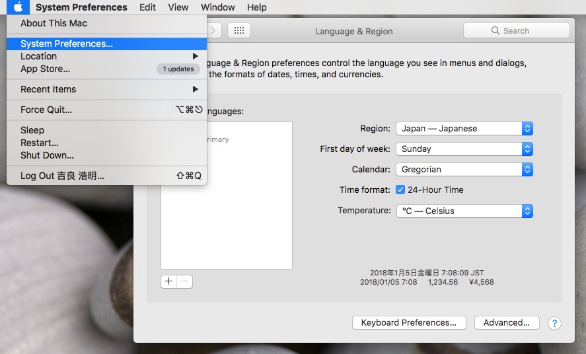Image resolution: width=586 pixels, height=354 pixels.
Task: Click into the Search field
Action: [x=517, y=30]
